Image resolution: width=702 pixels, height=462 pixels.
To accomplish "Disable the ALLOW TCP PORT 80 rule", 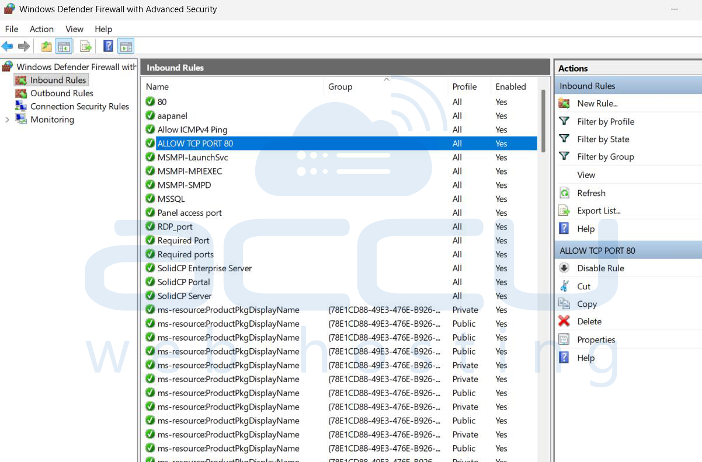I will 600,268.
